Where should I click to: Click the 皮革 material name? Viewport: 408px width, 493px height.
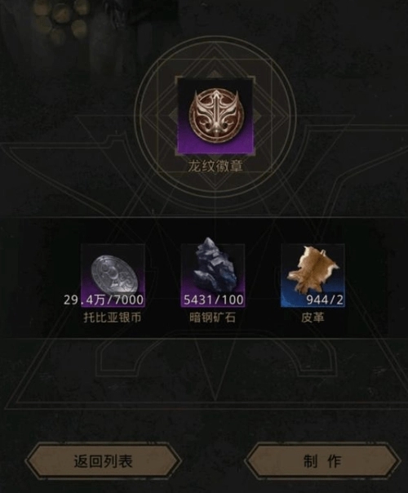click(313, 318)
